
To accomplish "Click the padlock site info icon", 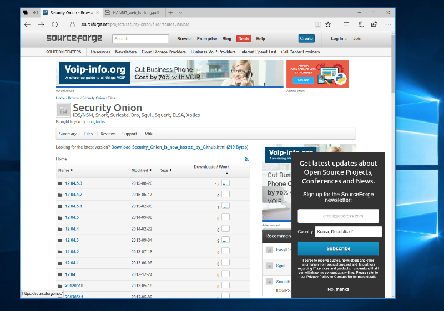I will (x=73, y=24).
